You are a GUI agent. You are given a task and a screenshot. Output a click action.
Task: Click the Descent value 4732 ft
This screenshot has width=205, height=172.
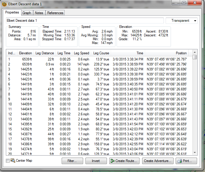(163, 35)
